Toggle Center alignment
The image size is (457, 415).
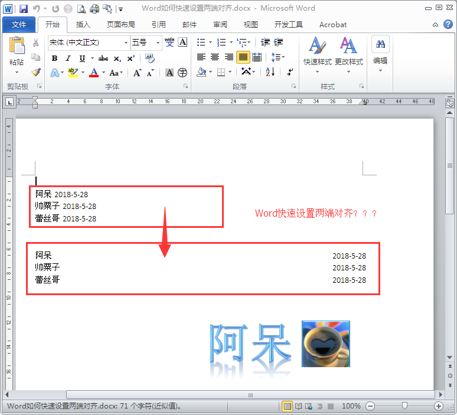(215, 57)
